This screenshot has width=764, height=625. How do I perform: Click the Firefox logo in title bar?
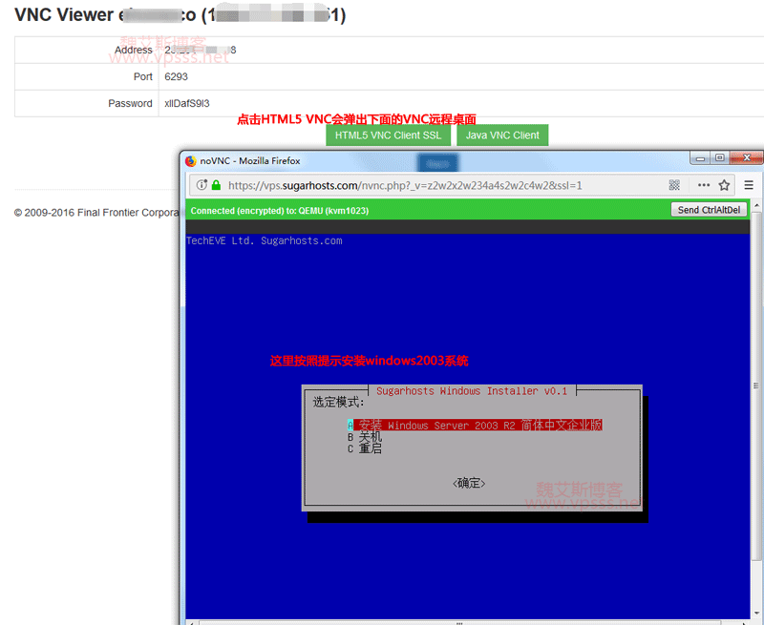point(191,160)
